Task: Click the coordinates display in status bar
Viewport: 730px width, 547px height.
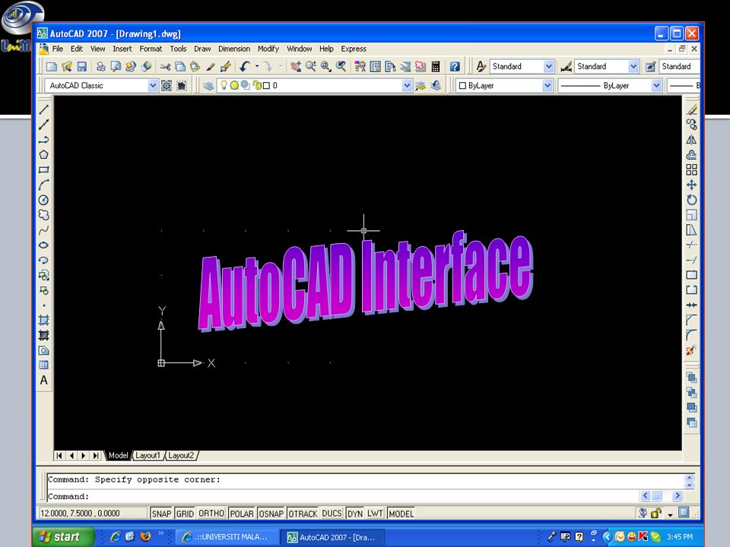Action: (x=92, y=514)
